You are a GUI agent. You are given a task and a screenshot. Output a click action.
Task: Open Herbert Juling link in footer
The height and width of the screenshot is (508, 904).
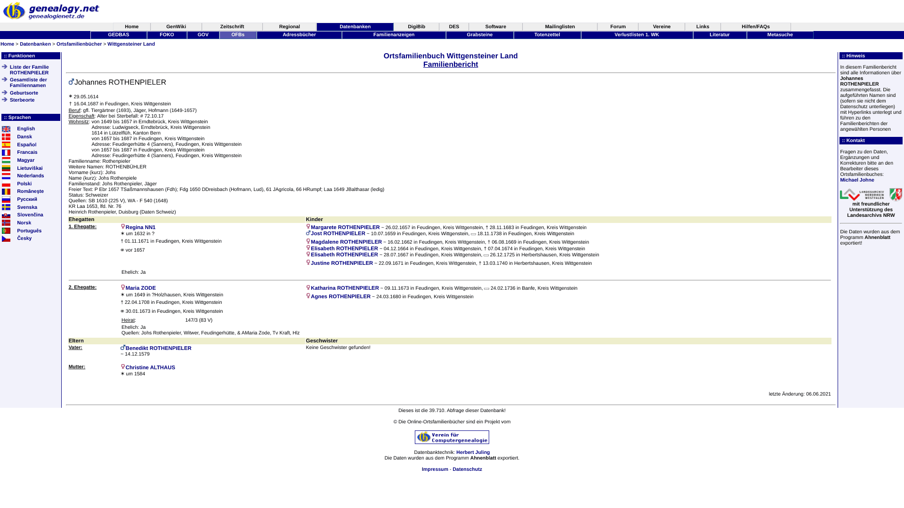pos(473,452)
